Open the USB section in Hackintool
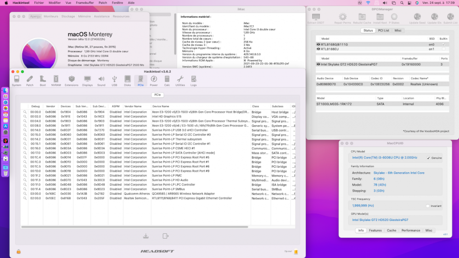 (x=114, y=81)
